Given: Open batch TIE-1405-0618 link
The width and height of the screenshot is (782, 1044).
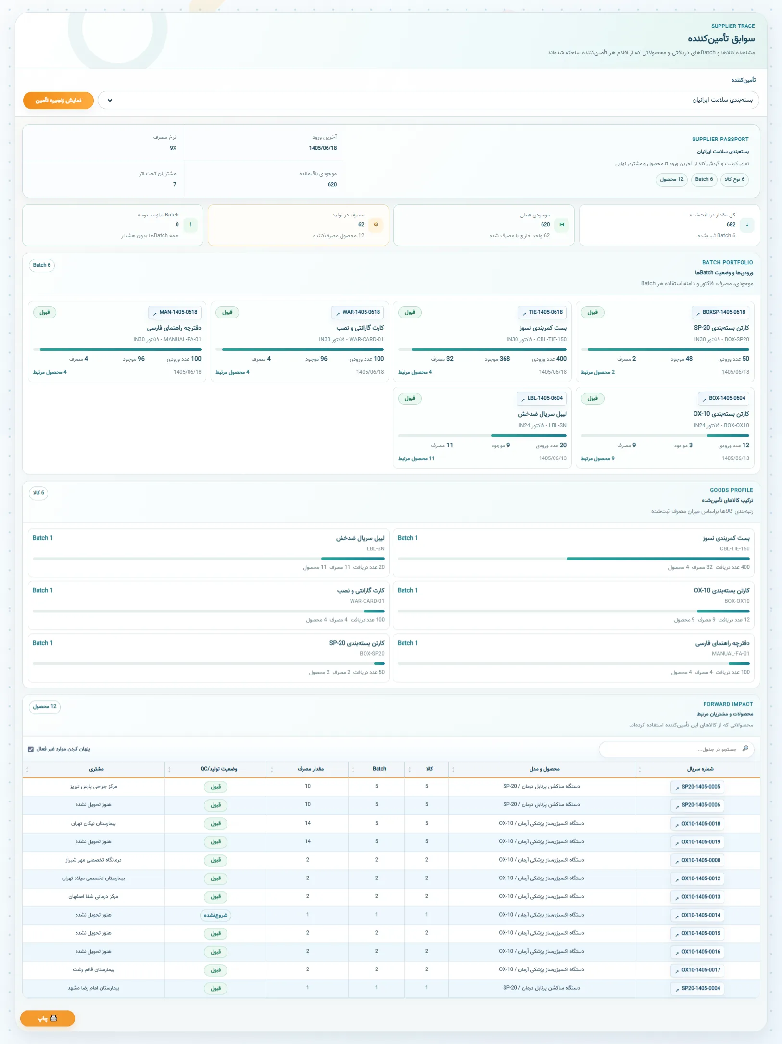Looking at the screenshot, I should click(542, 312).
